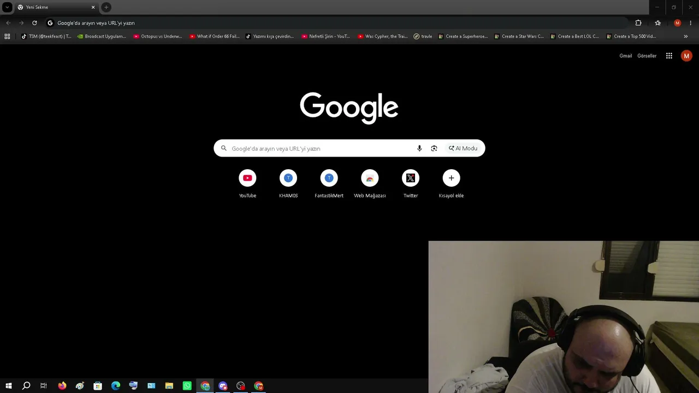
Task: Open the Create a Best LOL C... bookmark
Action: [x=574, y=37]
